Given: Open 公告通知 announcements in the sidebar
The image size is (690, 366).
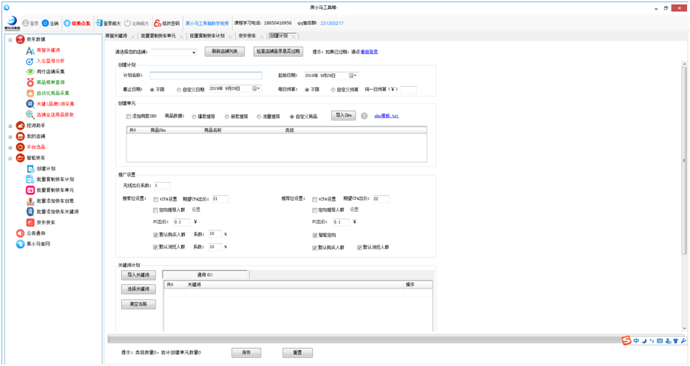Looking at the screenshot, I should click(x=36, y=234).
